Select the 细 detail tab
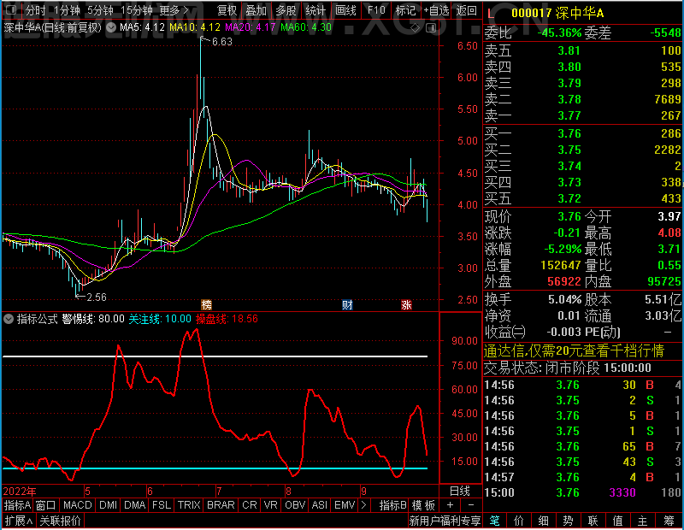 (543, 521)
